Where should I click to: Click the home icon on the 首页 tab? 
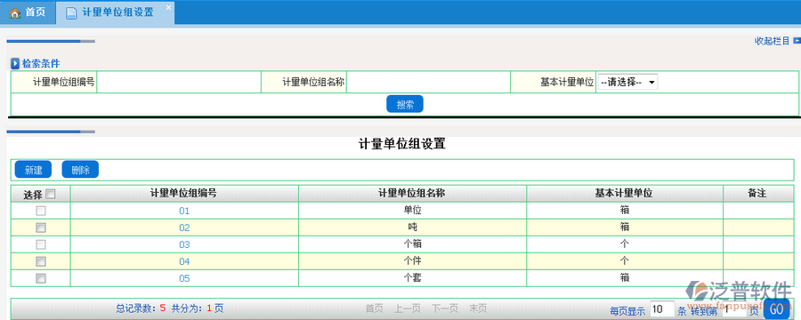click(15, 12)
